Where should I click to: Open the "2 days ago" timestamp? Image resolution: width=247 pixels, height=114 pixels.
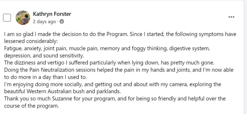click(44, 22)
